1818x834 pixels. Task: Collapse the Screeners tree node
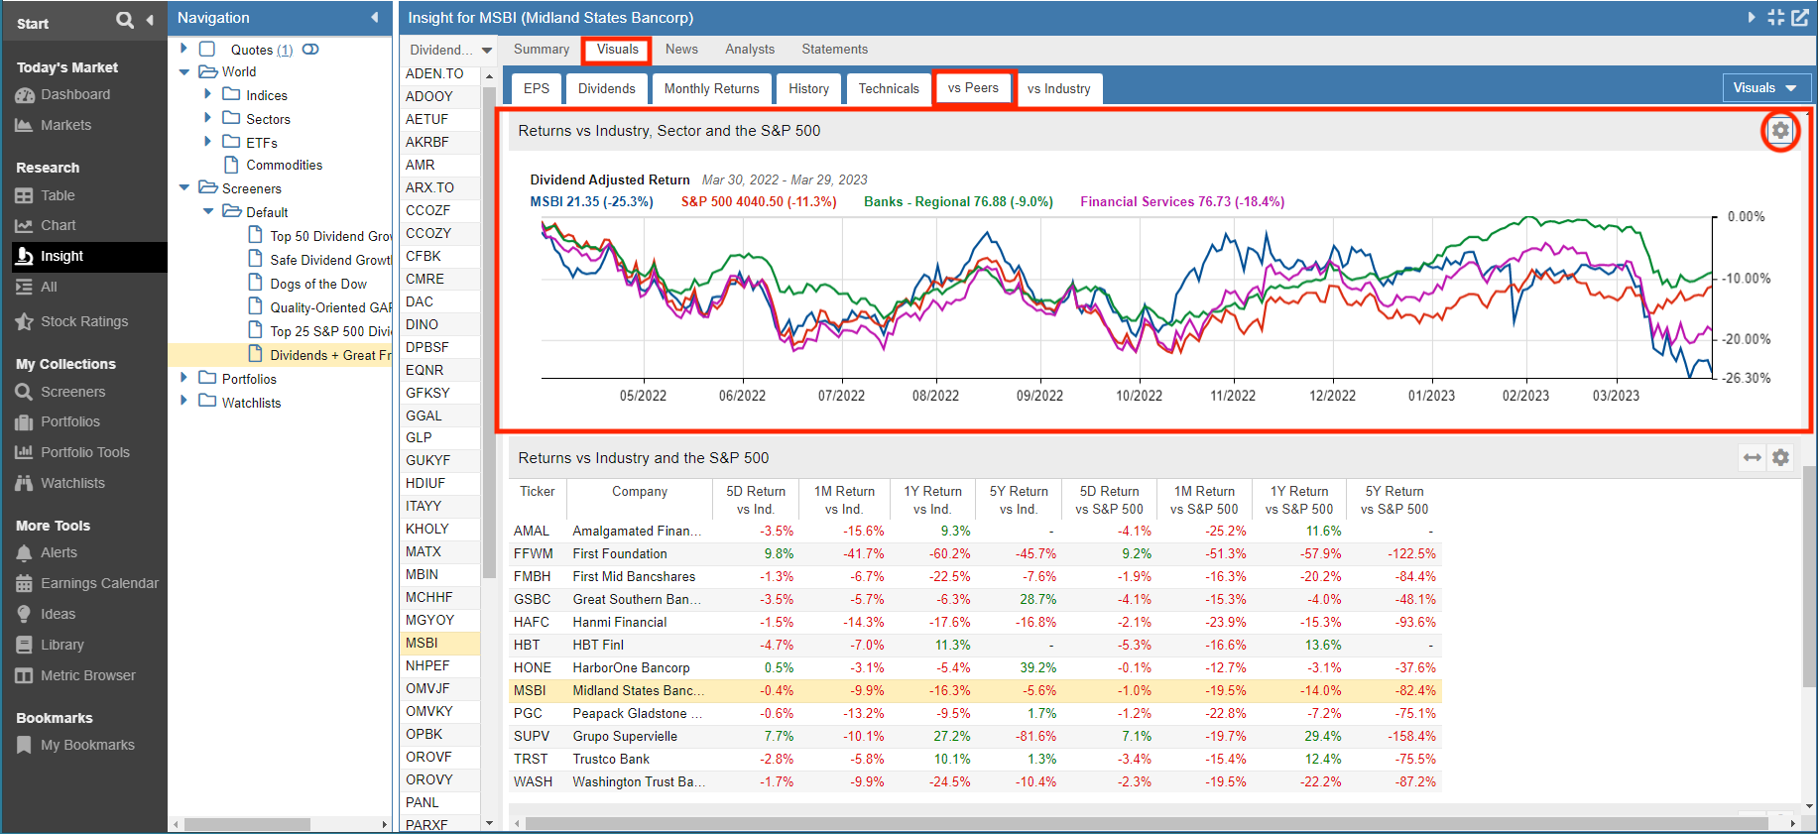click(x=183, y=186)
